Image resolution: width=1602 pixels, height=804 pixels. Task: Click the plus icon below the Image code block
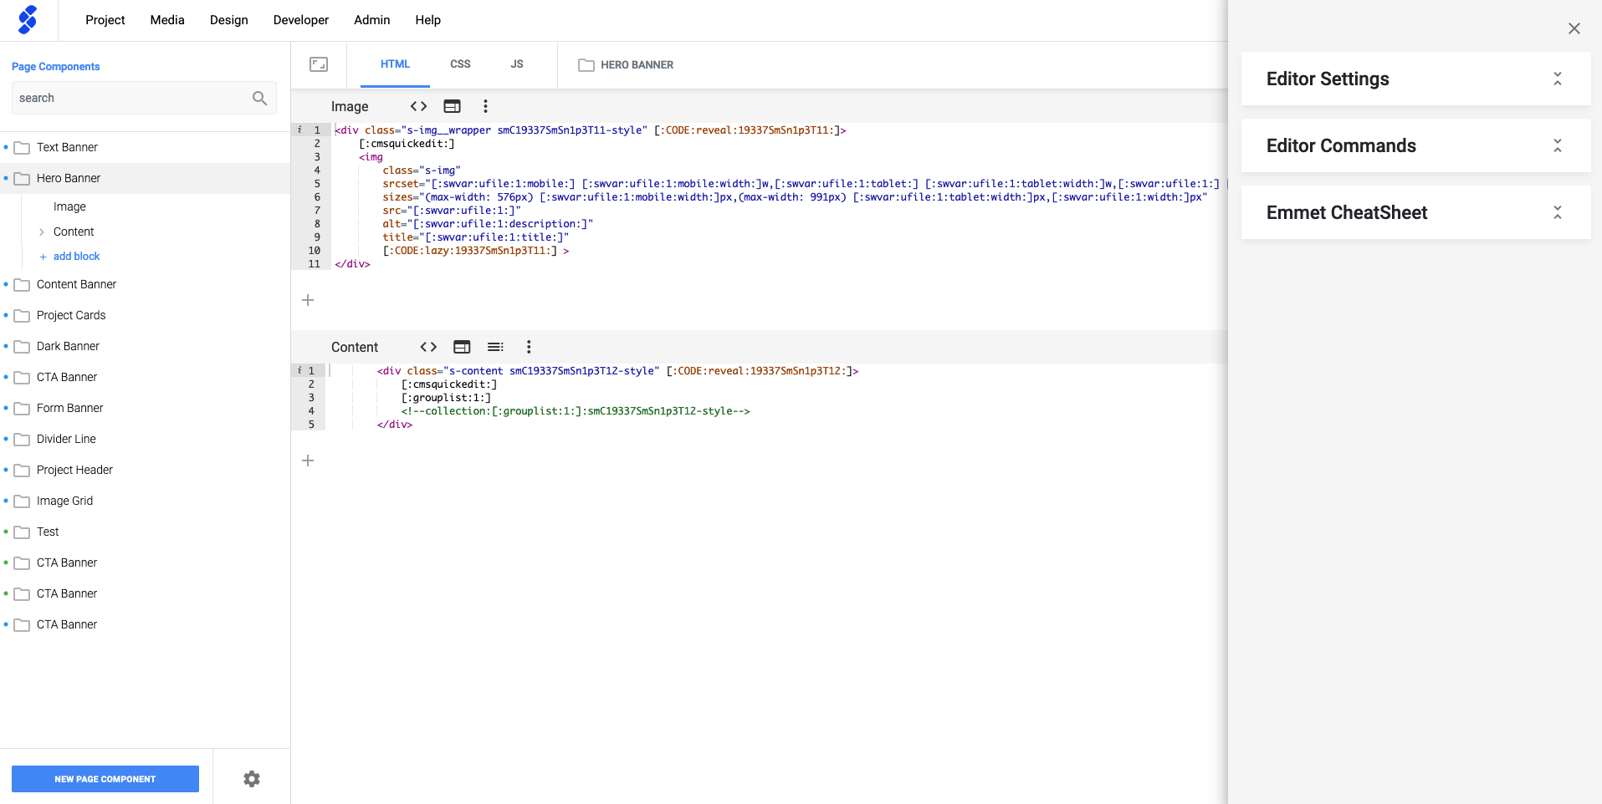(308, 300)
